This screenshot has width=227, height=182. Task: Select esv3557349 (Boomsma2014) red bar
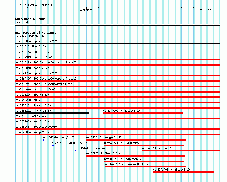[x=117, y=60]
